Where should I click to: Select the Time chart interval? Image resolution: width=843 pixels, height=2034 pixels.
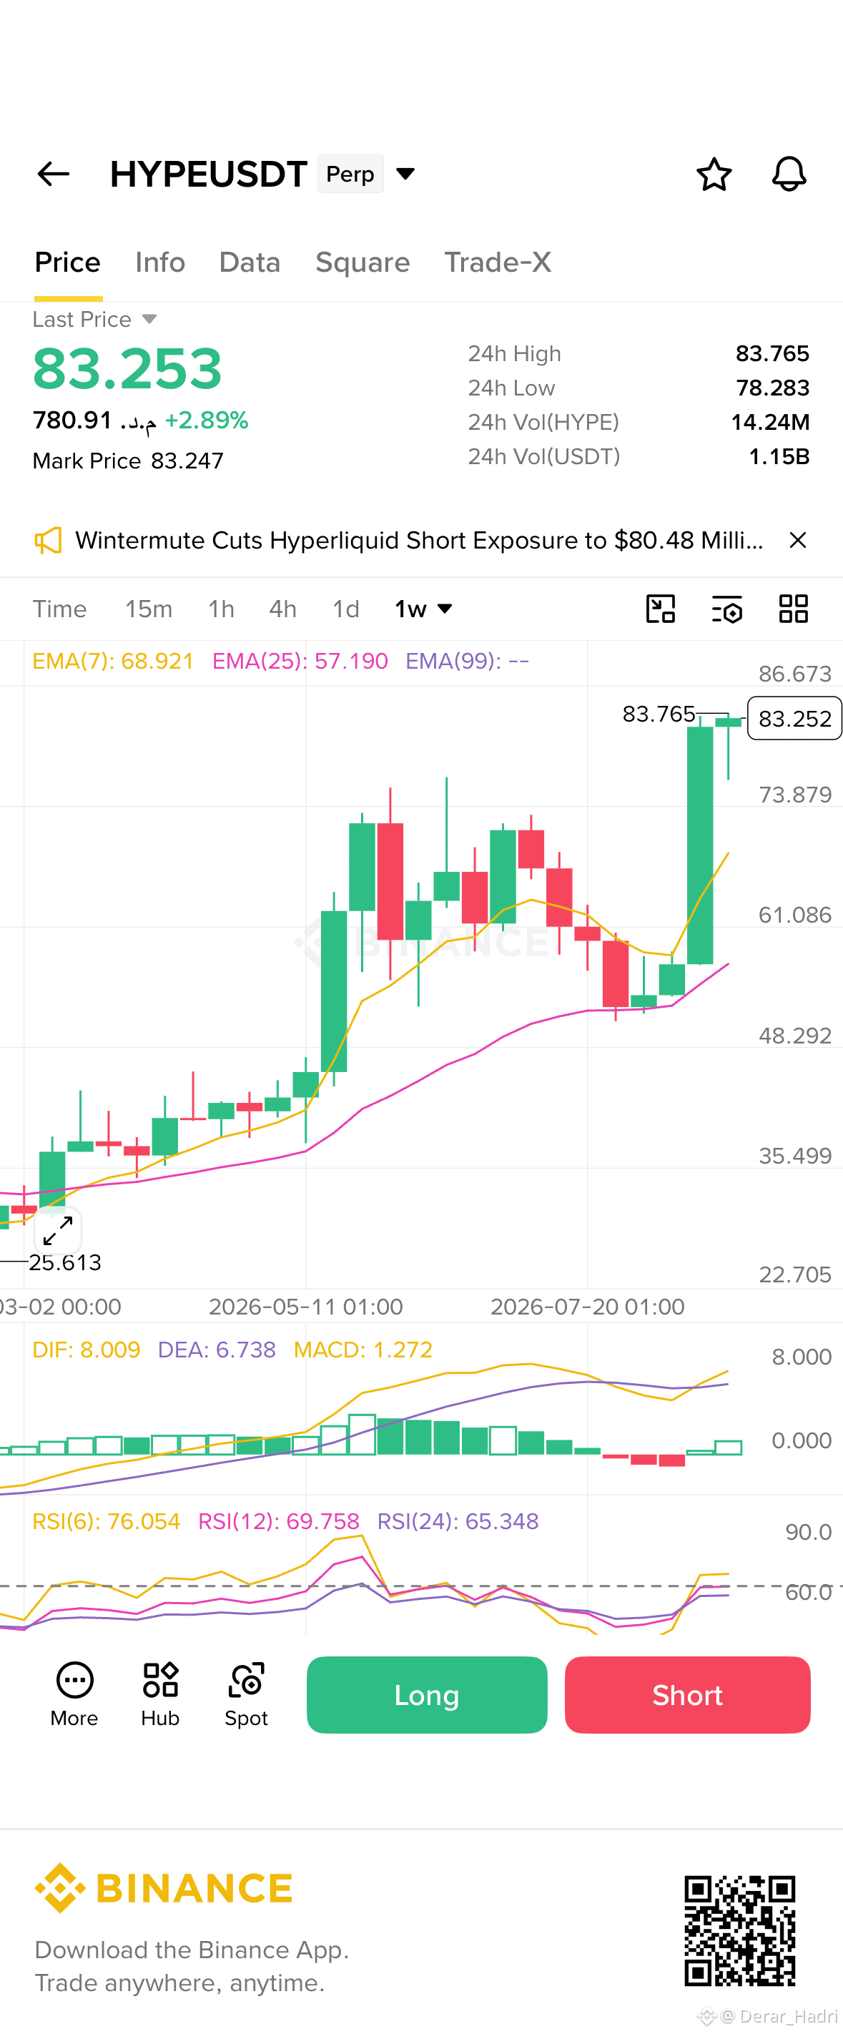pos(59,609)
